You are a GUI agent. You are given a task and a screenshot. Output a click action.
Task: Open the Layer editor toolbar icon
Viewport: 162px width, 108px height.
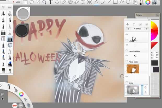pos(135,2)
